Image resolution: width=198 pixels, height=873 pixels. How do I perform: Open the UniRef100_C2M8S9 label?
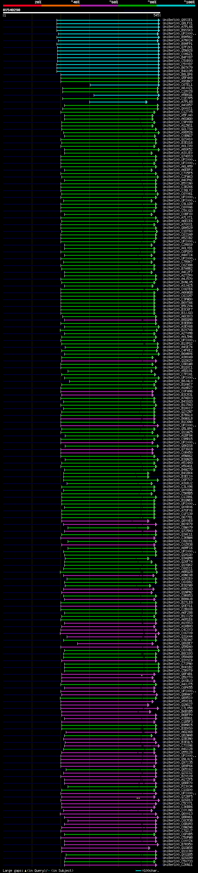point(177,245)
